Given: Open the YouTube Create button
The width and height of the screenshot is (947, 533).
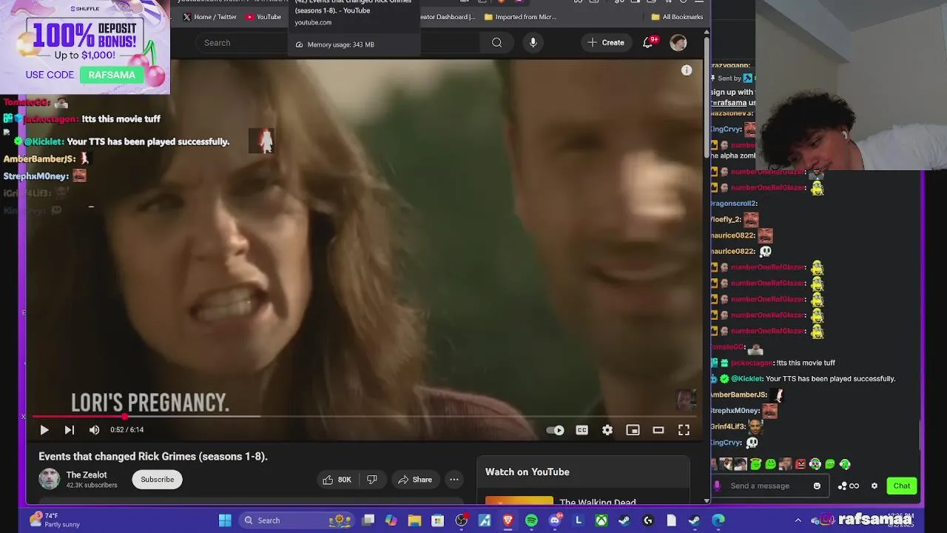Looking at the screenshot, I should (606, 43).
